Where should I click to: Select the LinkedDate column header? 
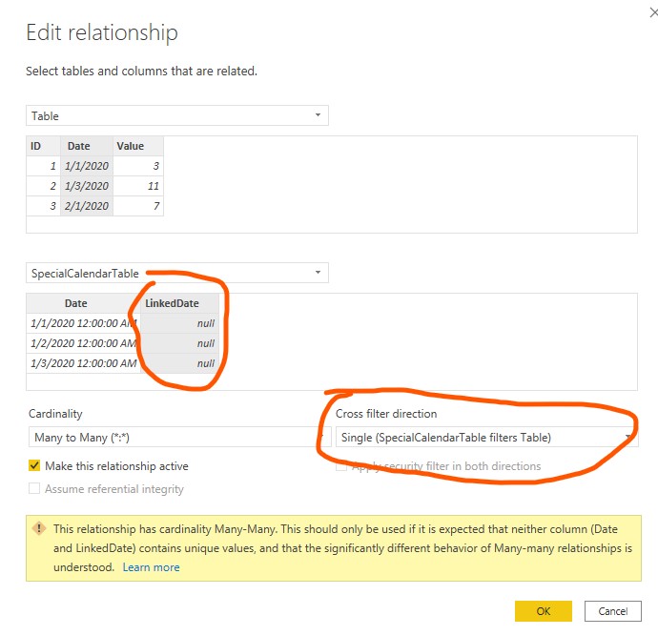(179, 303)
